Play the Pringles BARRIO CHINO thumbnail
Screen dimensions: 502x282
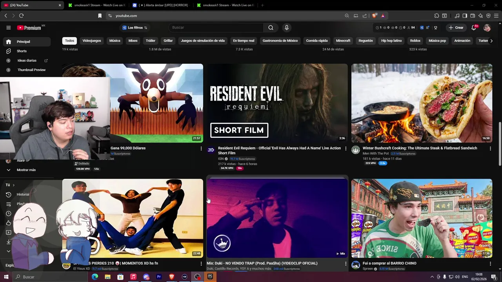pos(422,218)
